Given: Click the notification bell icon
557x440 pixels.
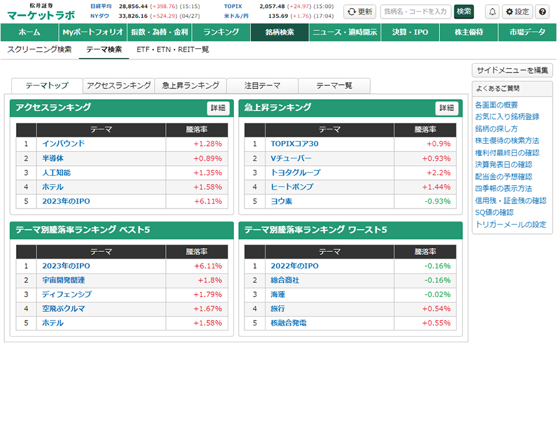Looking at the screenshot, I should click(492, 11).
